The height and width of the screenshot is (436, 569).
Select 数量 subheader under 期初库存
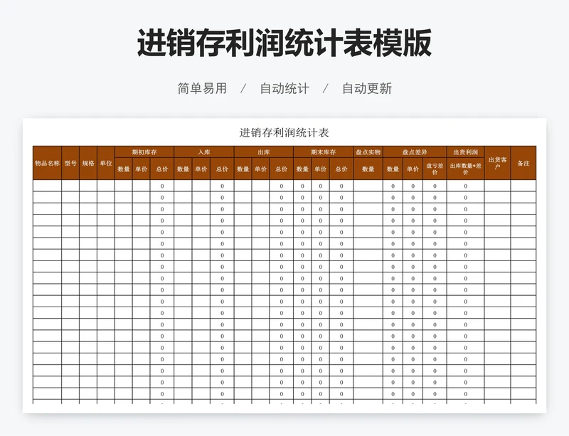click(x=124, y=169)
